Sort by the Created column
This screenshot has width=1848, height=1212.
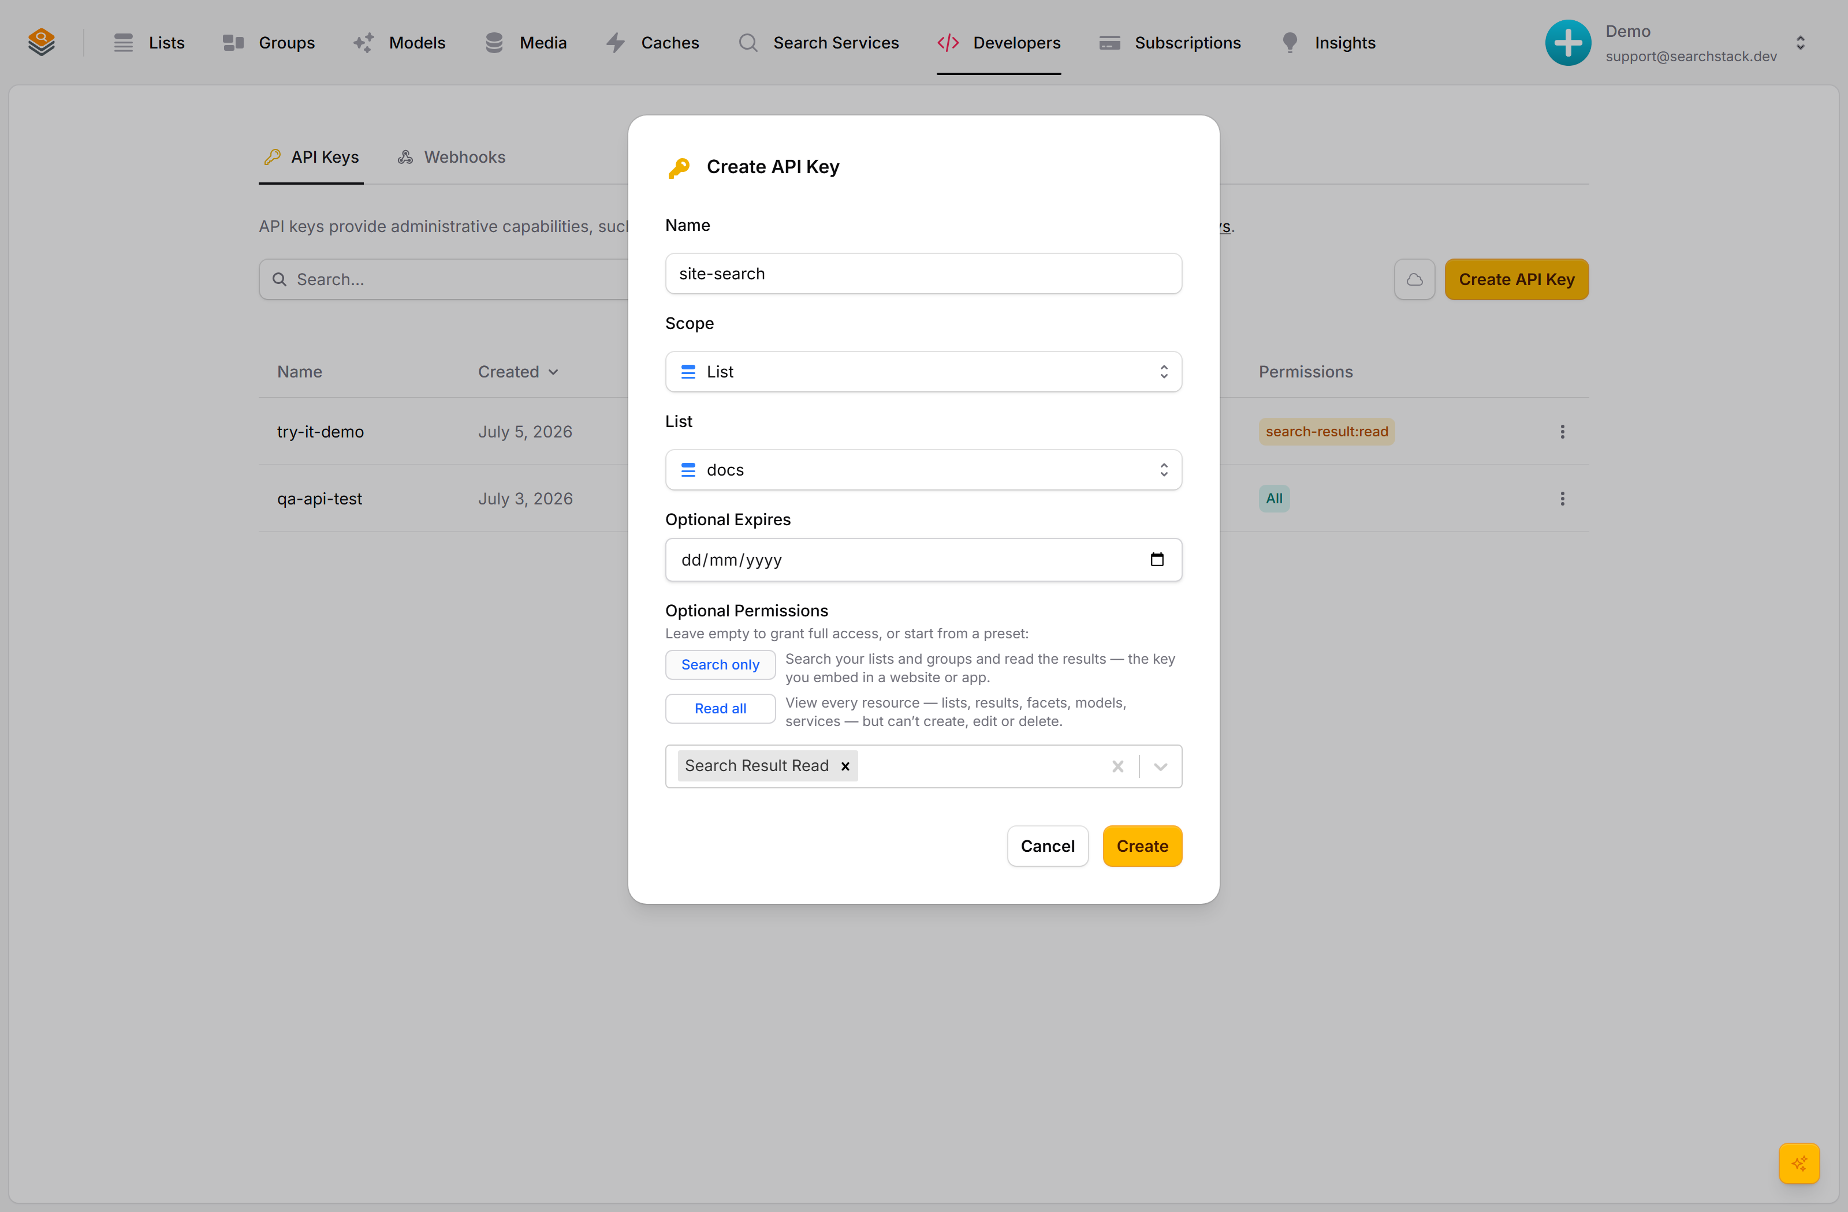519,372
